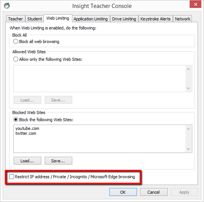
Task: Confirm settings with the OK button
Action: point(123,192)
